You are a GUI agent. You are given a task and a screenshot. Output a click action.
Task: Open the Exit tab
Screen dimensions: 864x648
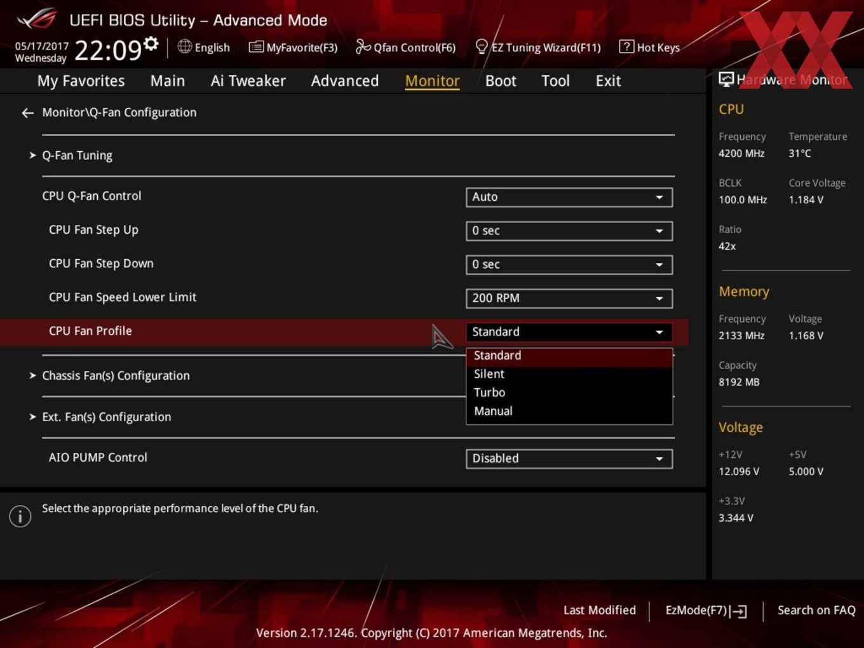click(608, 81)
